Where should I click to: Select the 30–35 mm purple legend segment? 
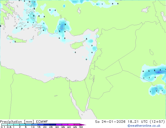pyautogui.click(x=59, y=125)
